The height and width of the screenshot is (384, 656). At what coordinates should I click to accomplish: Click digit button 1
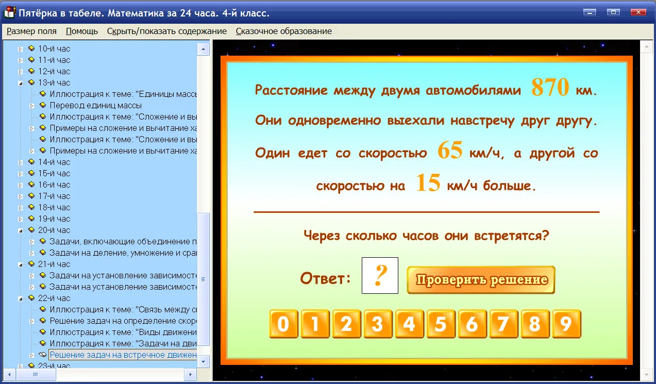pos(315,324)
